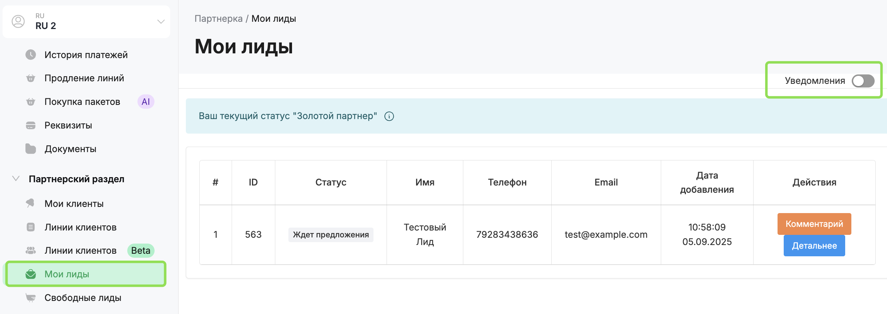Expand the RU 2 account dropdown chevron
Screen dimensions: 887x314
point(161,21)
